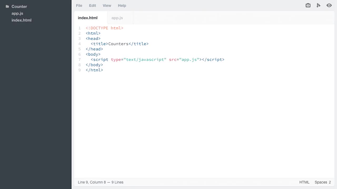Click line number 7 in the gutter
This screenshot has width=337, height=189.
point(80,60)
